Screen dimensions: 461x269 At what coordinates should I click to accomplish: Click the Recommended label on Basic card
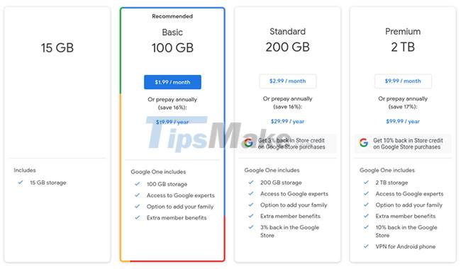click(x=172, y=16)
